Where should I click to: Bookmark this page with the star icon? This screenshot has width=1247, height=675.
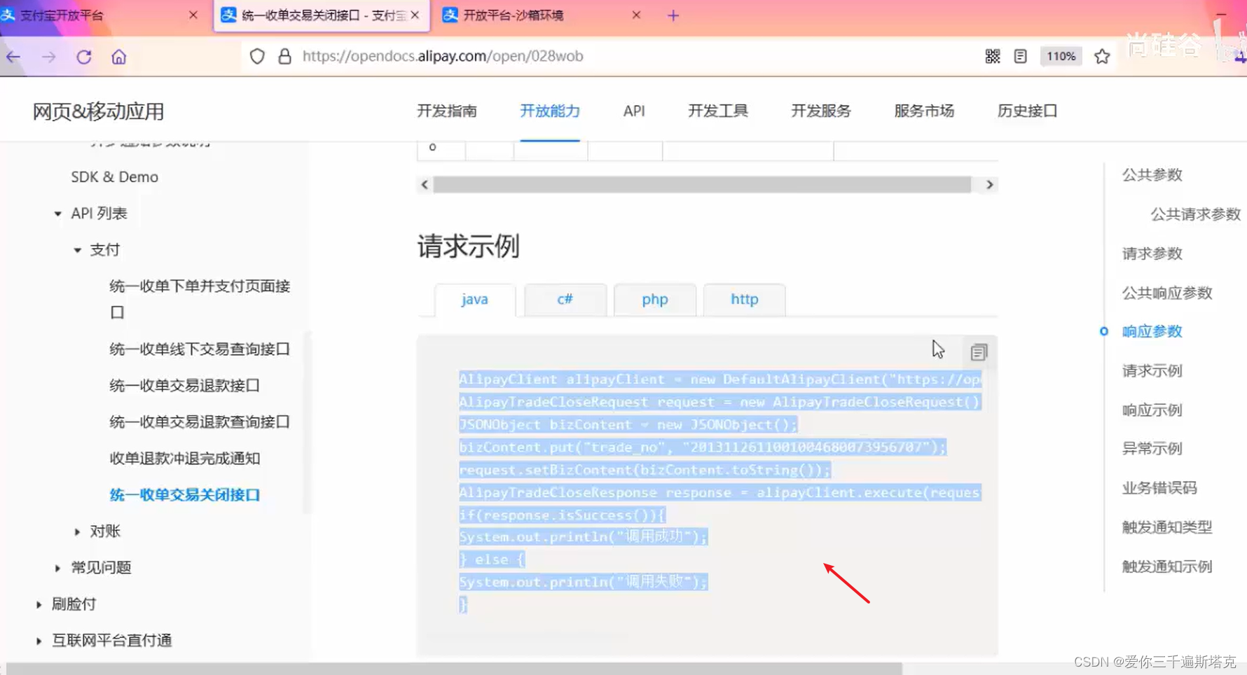(x=1102, y=56)
